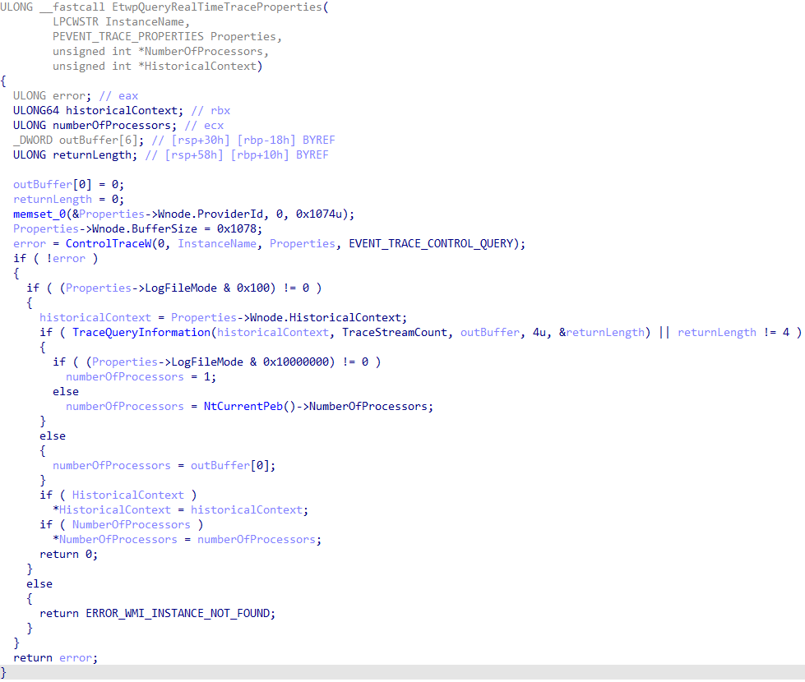Click the EtwpQueryRealTimeTraceProperties function name
The width and height of the screenshot is (805, 682).
(x=187, y=7)
